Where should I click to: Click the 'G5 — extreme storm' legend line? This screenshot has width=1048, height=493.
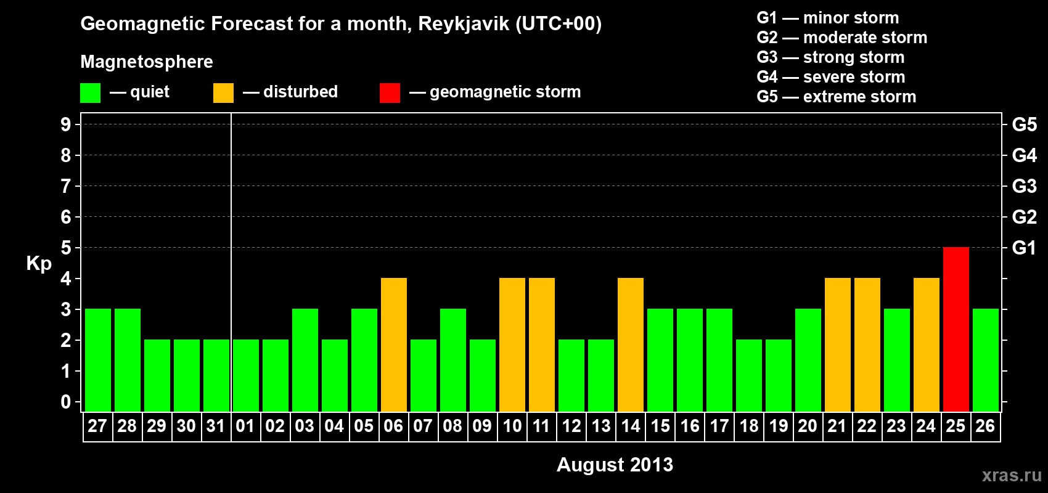(x=837, y=96)
